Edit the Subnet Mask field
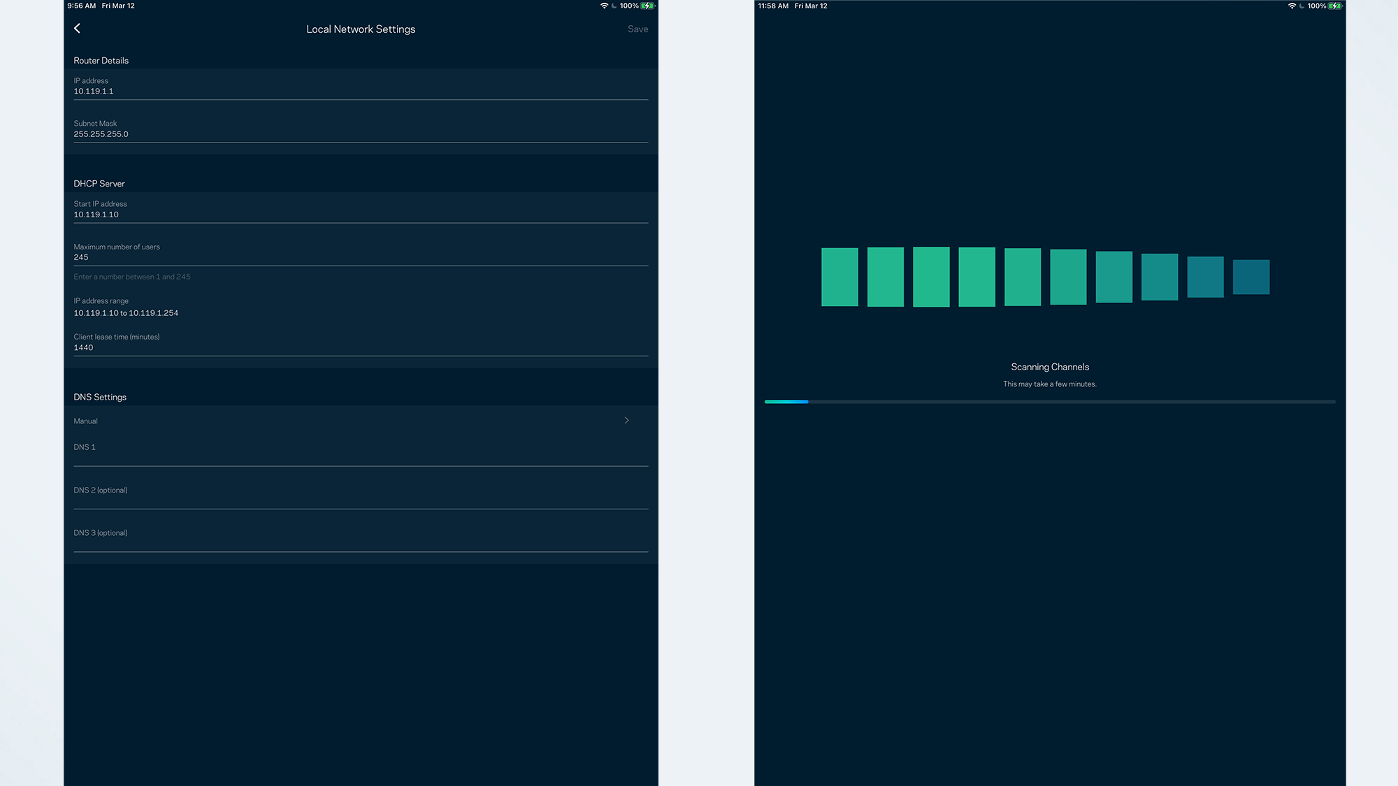This screenshot has width=1398, height=786. pos(361,129)
